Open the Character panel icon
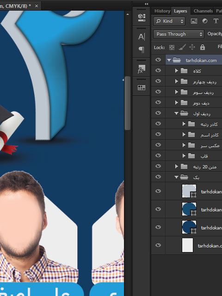This screenshot has height=296, width=222. (x=142, y=37)
